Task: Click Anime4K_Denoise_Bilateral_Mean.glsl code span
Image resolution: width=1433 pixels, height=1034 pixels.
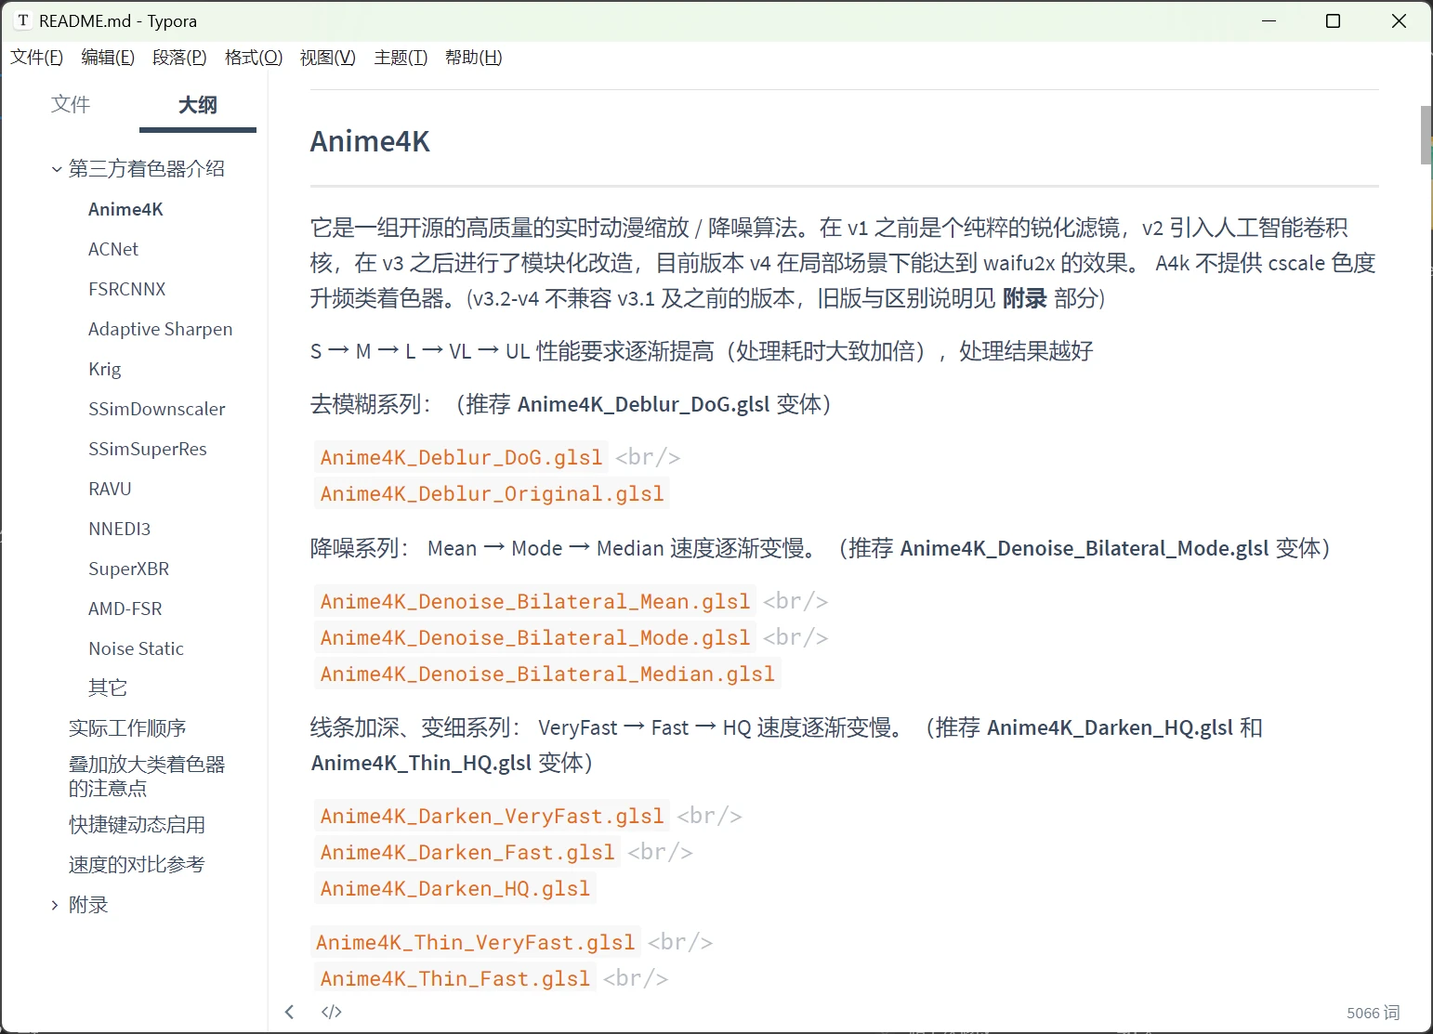Action: coord(535,601)
